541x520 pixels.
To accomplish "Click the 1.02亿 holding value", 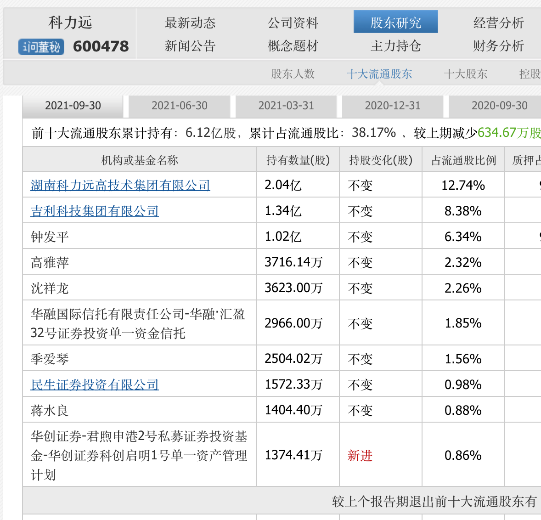I will point(283,237).
